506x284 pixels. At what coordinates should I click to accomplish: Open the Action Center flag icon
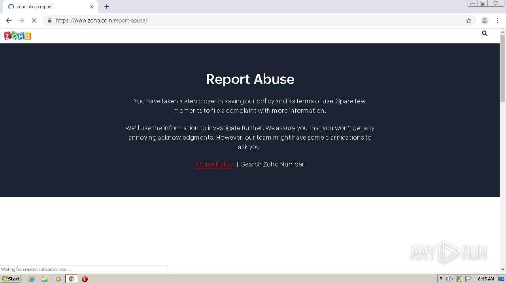click(x=468, y=279)
